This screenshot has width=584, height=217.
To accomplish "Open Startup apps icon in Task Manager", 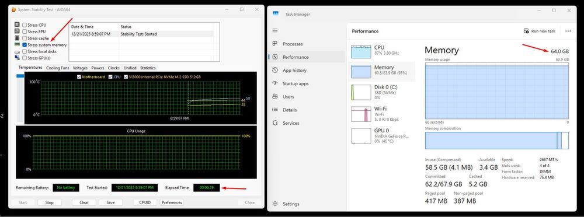I will pos(275,83).
